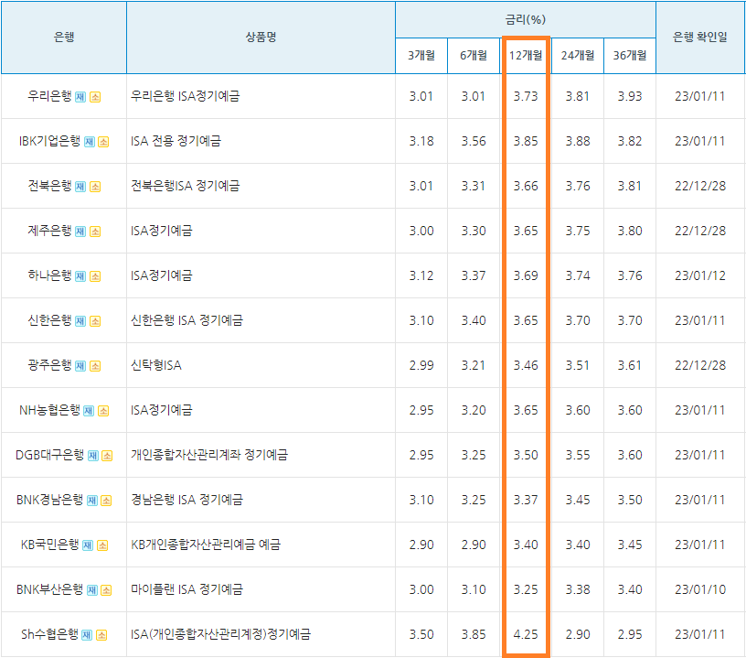Click the KB국민은행 bank name
This screenshot has width=746, height=658.
(49, 545)
